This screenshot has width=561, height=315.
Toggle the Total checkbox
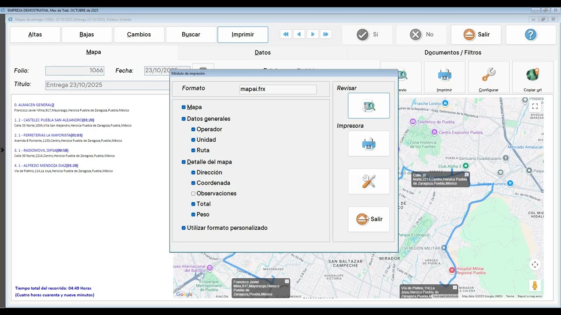click(x=193, y=204)
